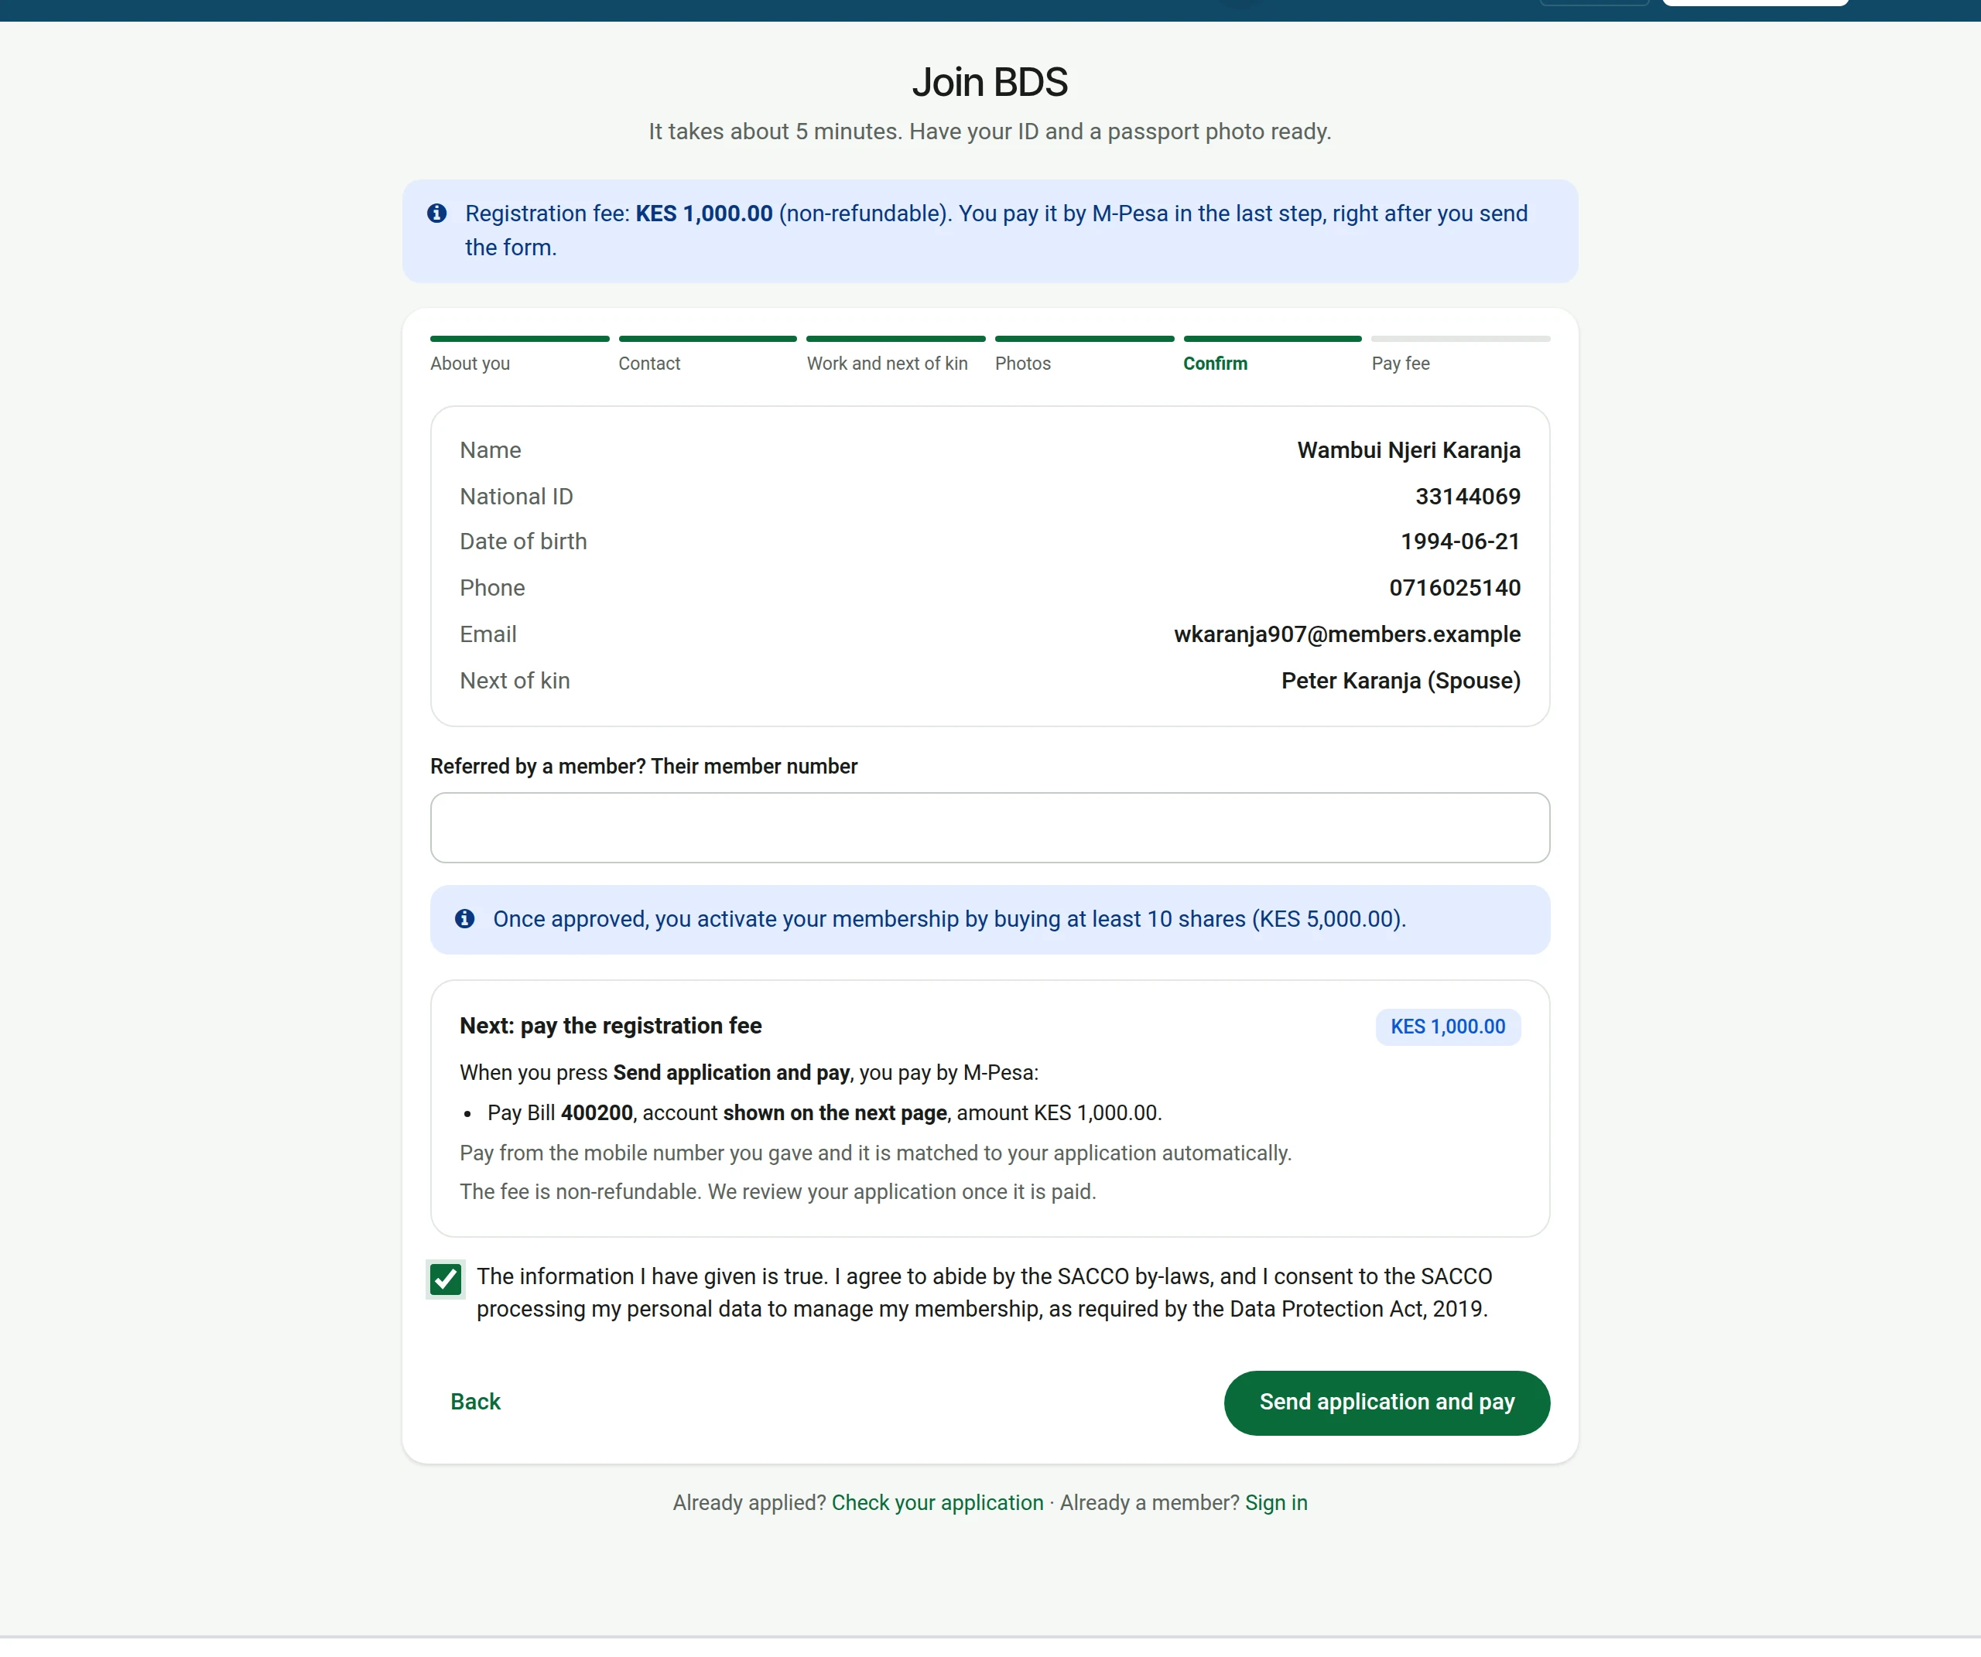This screenshot has width=1981, height=1657.
Task: Click the Join BDS heading
Action: pyautogui.click(x=990, y=82)
